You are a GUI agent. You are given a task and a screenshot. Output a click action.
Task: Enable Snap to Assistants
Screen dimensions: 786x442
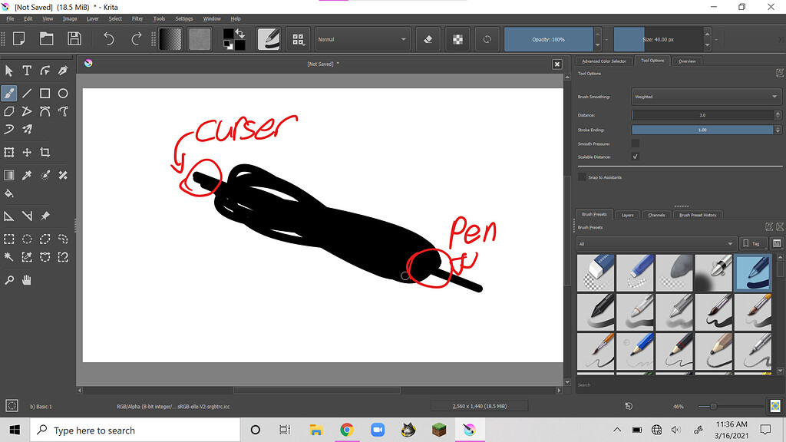582,176
